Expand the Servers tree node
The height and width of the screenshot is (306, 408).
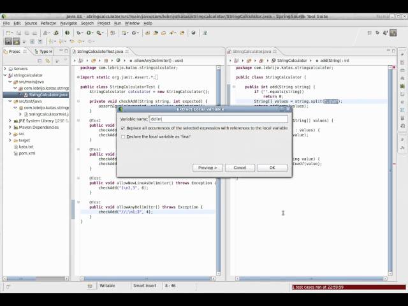point(5,69)
